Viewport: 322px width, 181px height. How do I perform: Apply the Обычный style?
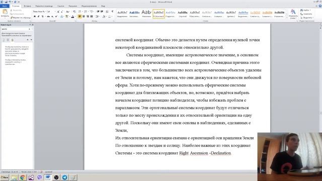(x=158, y=14)
